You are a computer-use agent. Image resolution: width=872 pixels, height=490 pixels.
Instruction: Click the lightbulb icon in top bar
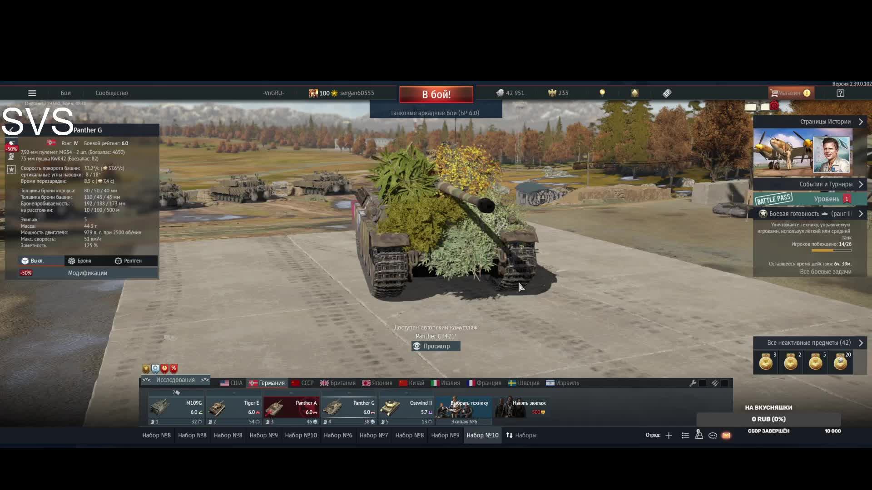click(x=602, y=93)
